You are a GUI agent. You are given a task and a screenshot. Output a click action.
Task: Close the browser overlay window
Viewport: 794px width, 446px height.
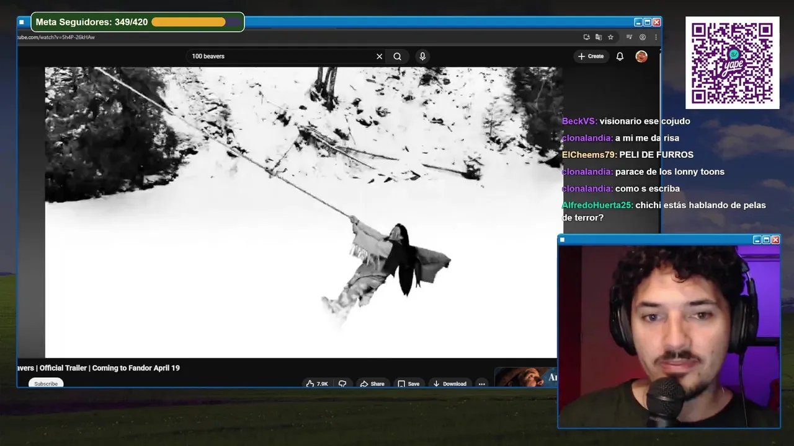tap(656, 22)
